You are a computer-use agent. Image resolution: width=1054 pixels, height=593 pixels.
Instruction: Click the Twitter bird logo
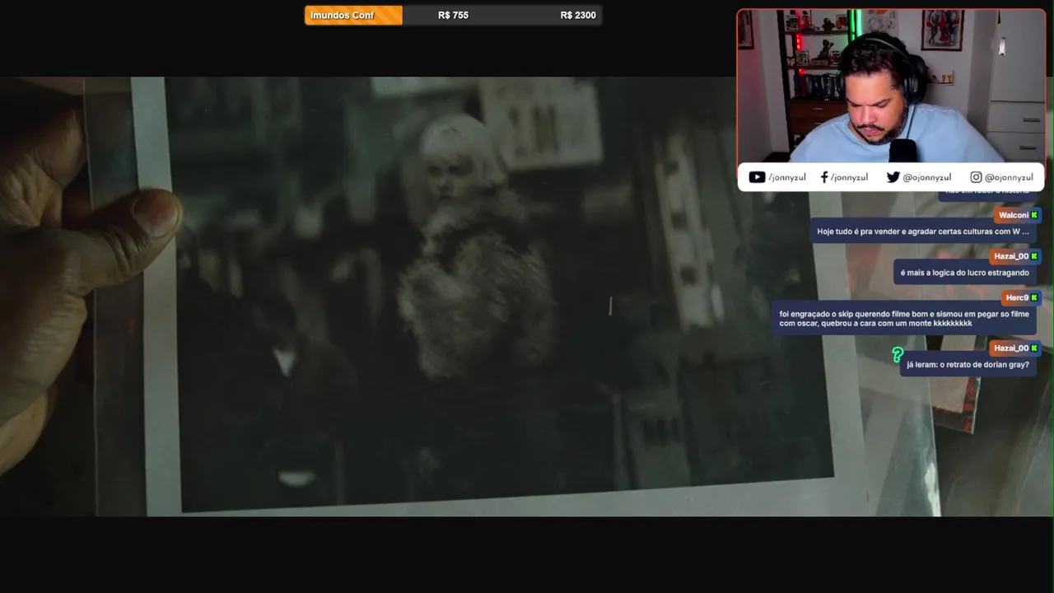(893, 177)
